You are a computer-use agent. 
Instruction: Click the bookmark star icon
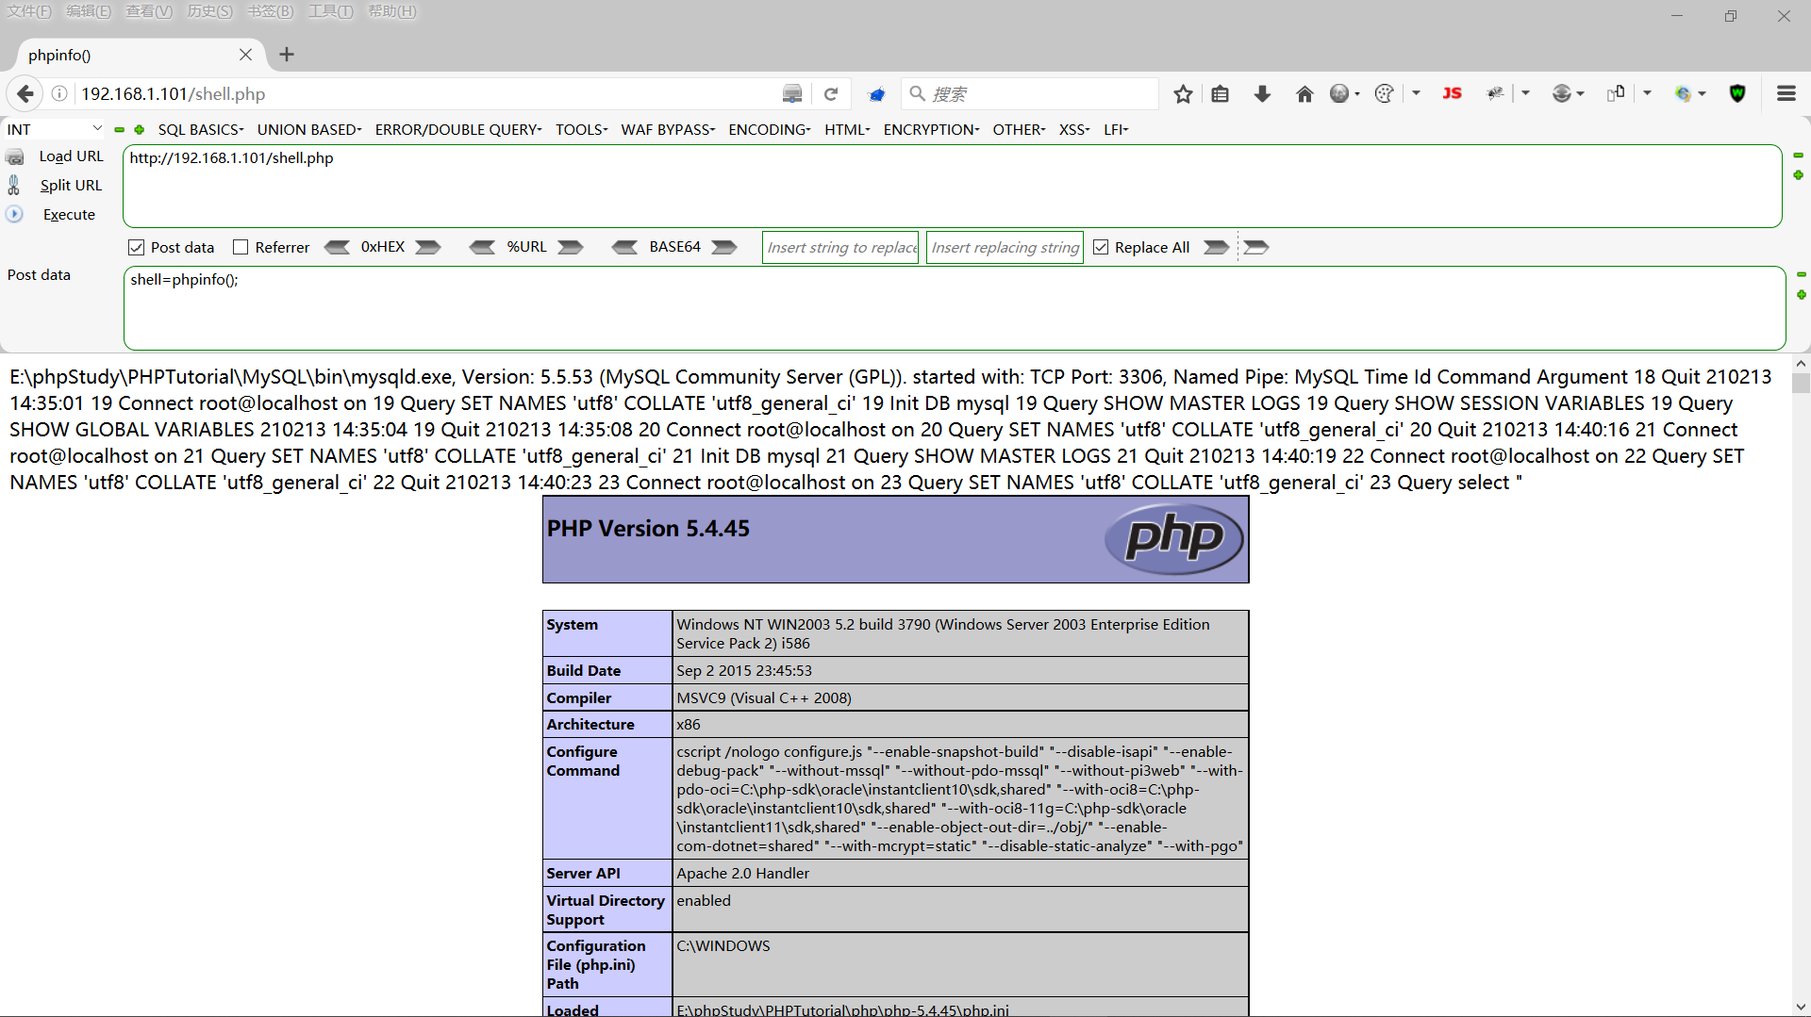(1183, 93)
